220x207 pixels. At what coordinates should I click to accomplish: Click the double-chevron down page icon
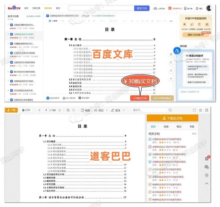pyautogui.click(x=171, y=78)
